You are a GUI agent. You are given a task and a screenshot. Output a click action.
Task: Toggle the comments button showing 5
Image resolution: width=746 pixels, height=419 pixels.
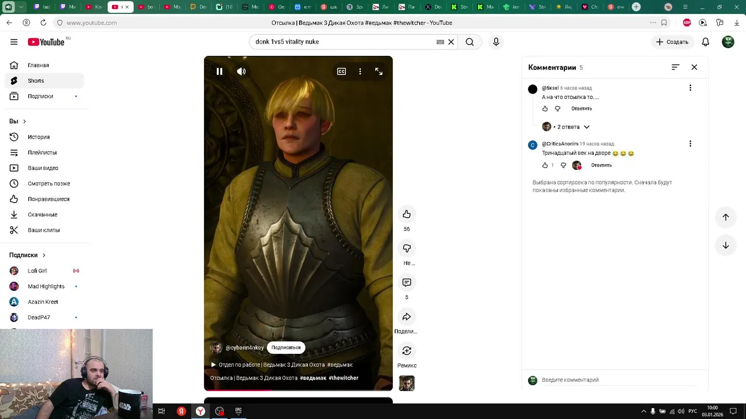click(x=407, y=282)
